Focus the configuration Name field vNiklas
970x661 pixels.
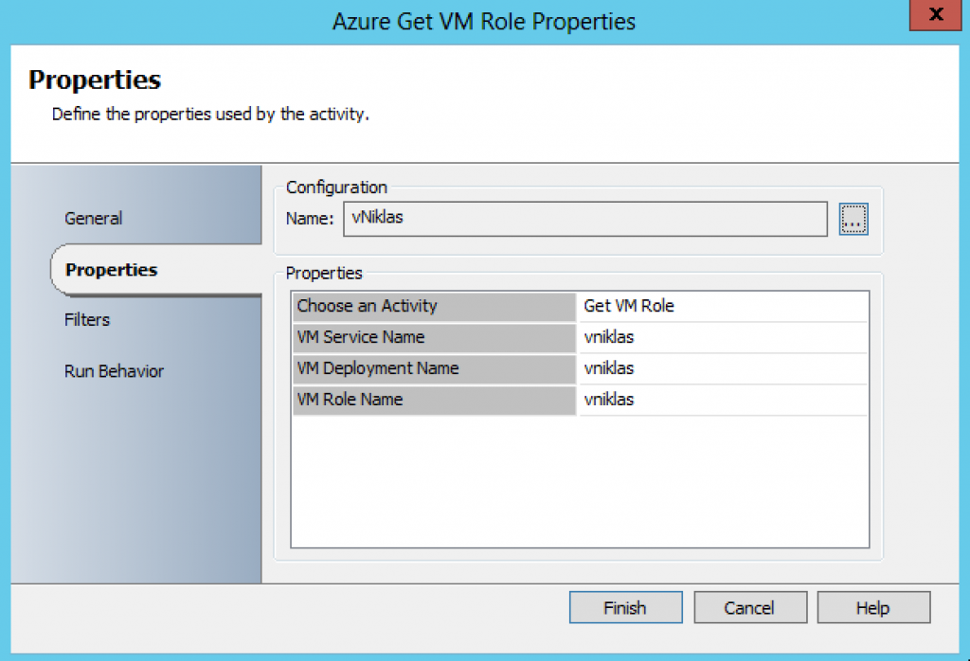click(584, 218)
